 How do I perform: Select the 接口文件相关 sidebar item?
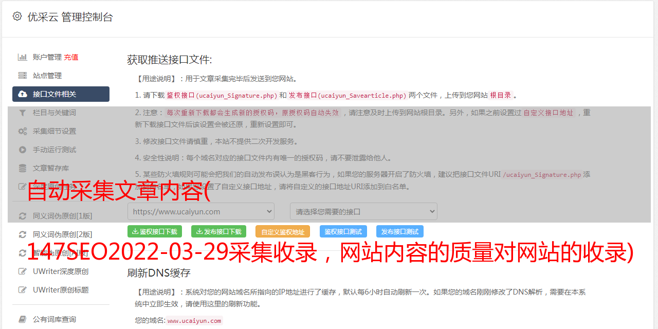(x=61, y=94)
